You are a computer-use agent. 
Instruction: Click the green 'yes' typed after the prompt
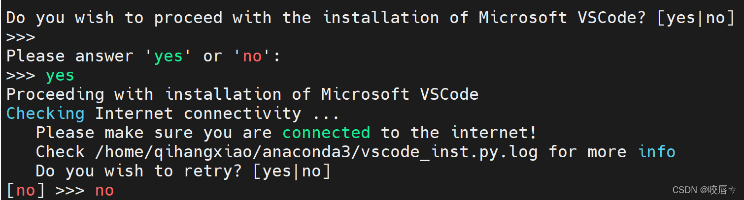coord(60,75)
